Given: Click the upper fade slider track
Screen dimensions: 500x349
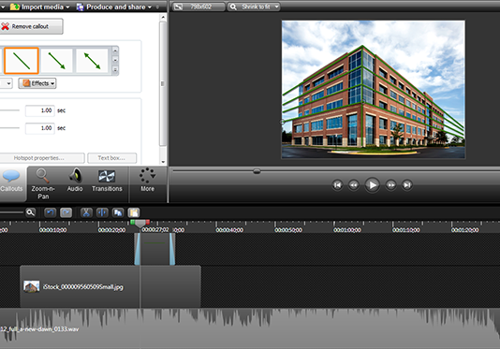Looking at the screenshot, I should pos(9,110).
